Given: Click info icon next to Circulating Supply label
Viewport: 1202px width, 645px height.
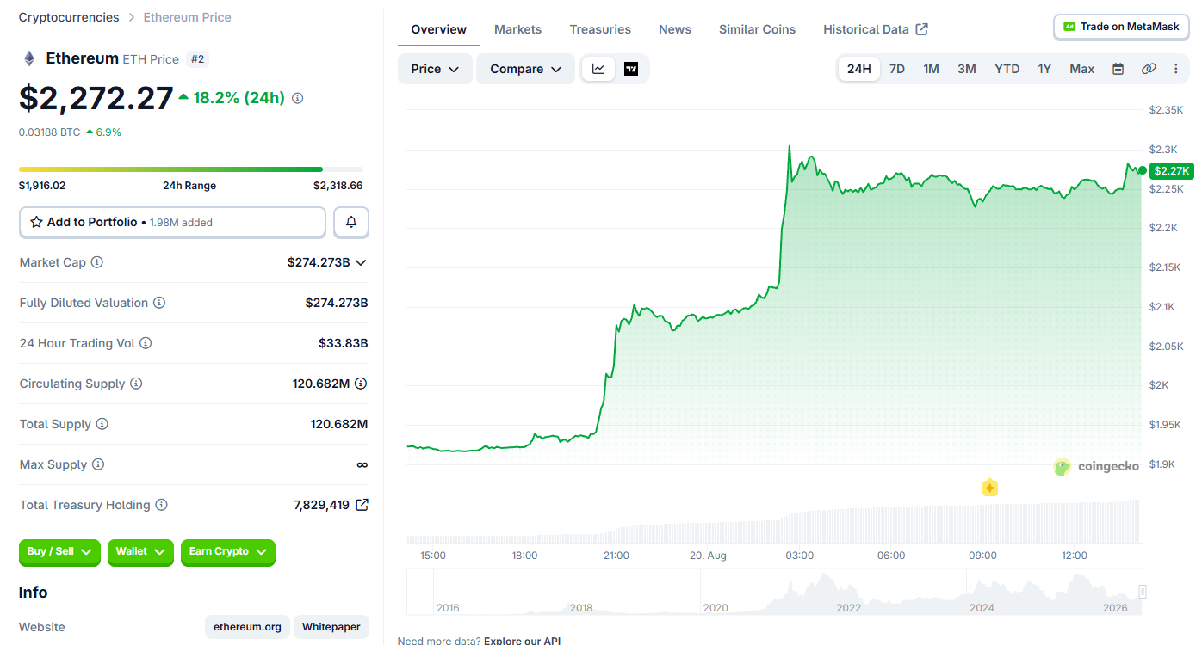Looking at the screenshot, I should pos(136,384).
